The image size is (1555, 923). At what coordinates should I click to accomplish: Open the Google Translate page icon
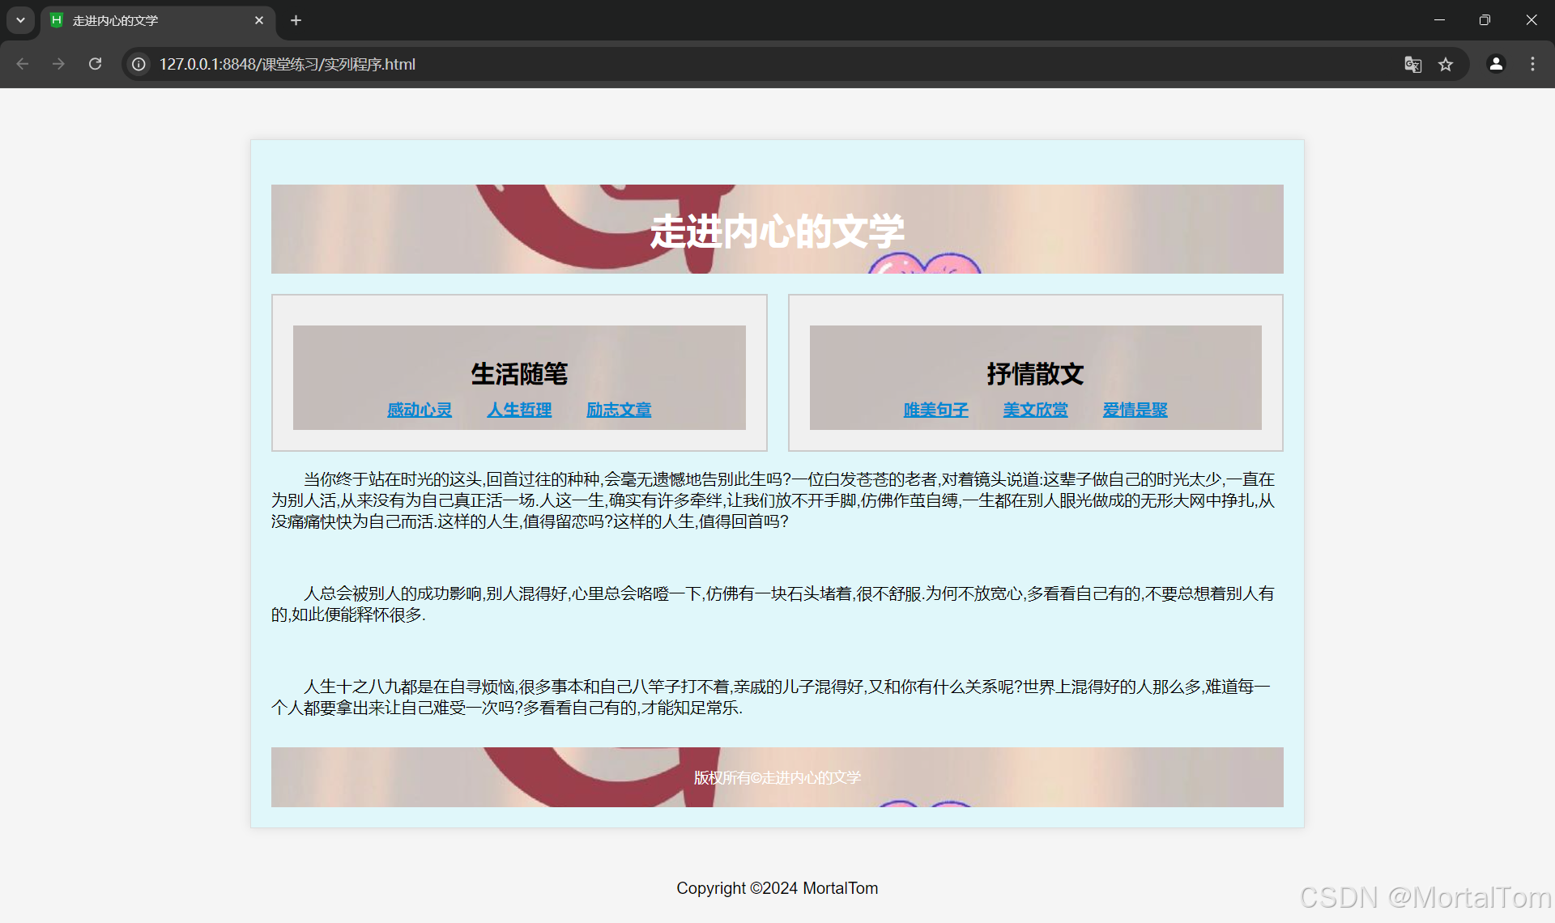click(1413, 64)
